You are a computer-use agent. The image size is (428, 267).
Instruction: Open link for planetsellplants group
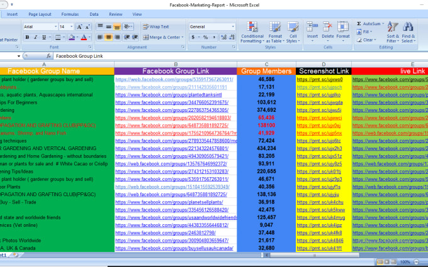(x=169, y=202)
